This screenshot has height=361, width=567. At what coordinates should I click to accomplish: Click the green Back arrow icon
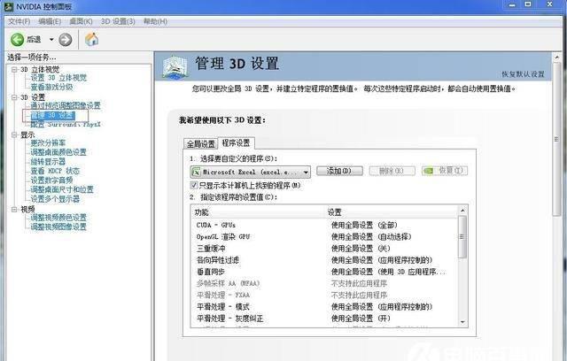(17, 39)
